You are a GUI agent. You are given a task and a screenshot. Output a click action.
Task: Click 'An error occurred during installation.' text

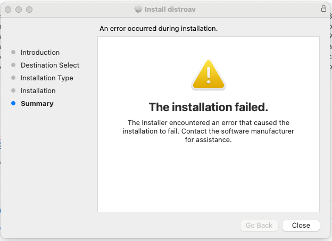tap(159, 28)
